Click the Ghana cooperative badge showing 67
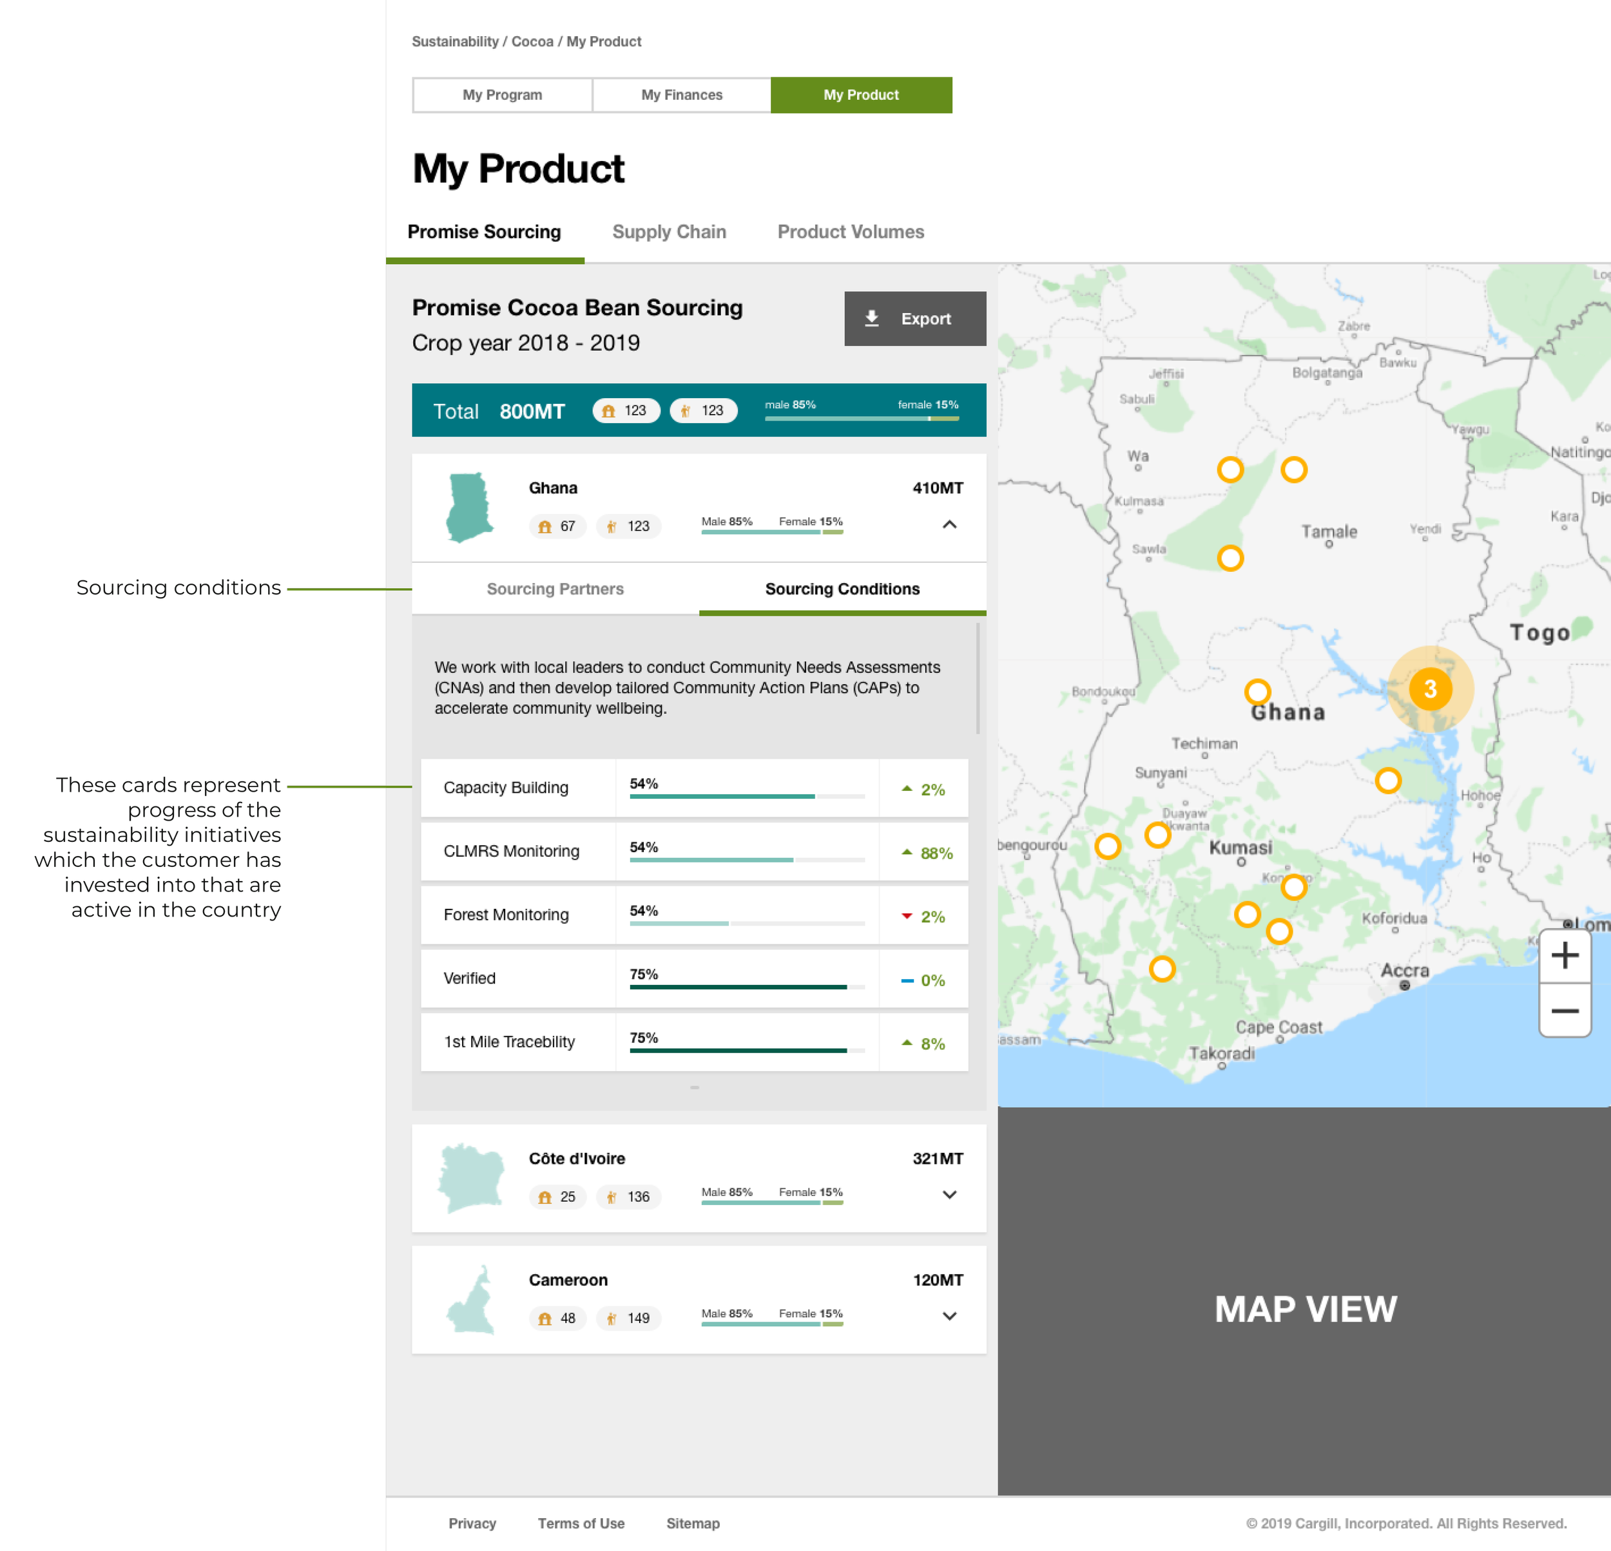The height and width of the screenshot is (1551, 1611). (557, 527)
